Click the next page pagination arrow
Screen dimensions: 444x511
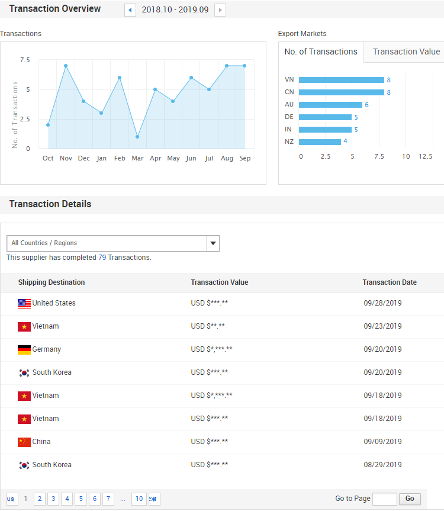pos(154,499)
